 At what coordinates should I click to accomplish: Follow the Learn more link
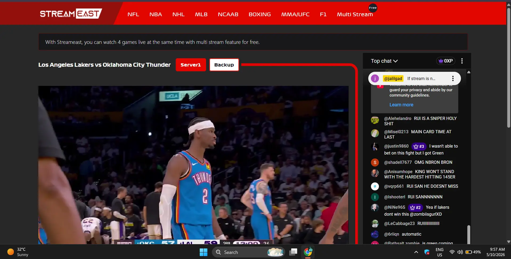click(x=401, y=105)
